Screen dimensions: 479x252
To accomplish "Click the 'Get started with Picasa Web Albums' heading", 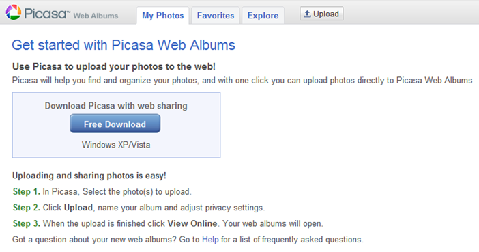I will 124,45.
